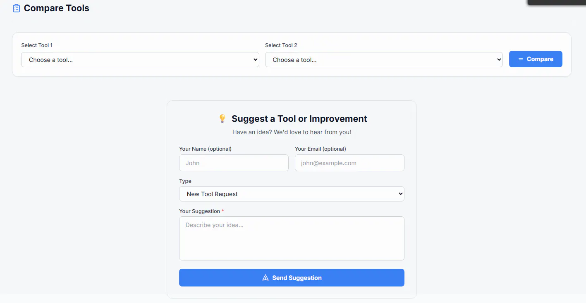
Task: Click the Compare Tools heading text
Action: [x=57, y=8]
